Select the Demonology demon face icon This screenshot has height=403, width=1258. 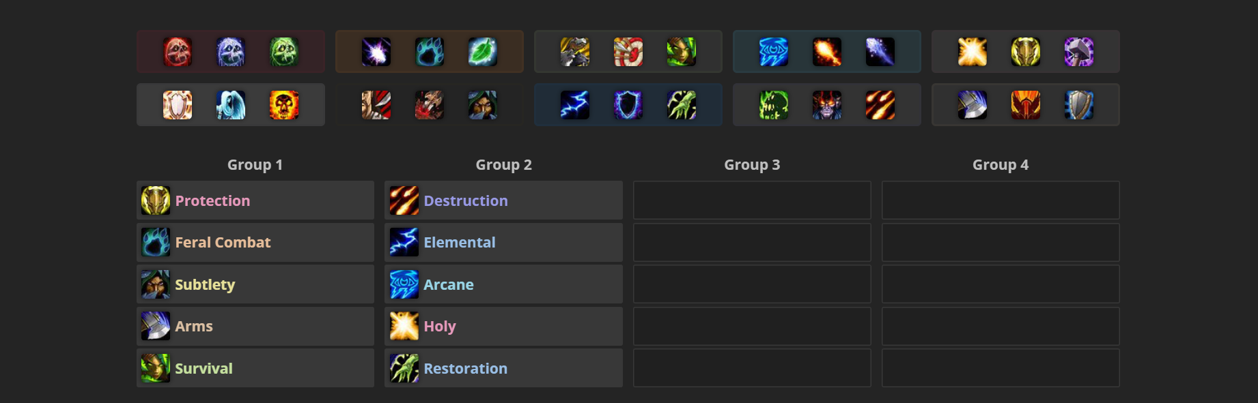pyautogui.click(x=826, y=104)
